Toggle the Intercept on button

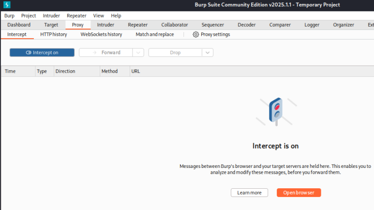42,52
